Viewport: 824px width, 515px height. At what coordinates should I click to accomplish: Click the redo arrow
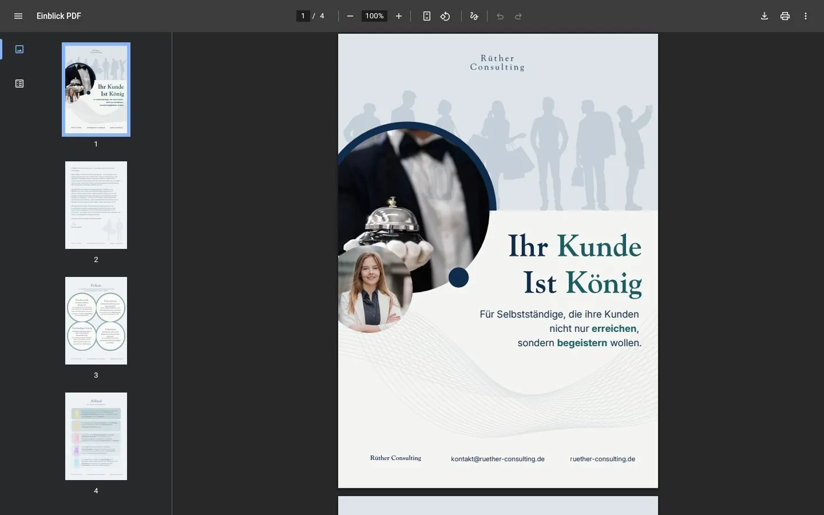(518, 16)
